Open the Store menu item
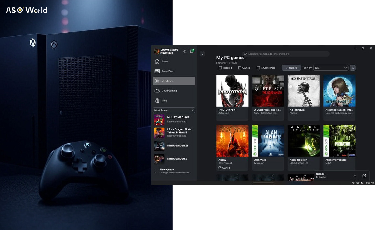 pos(174,101)
